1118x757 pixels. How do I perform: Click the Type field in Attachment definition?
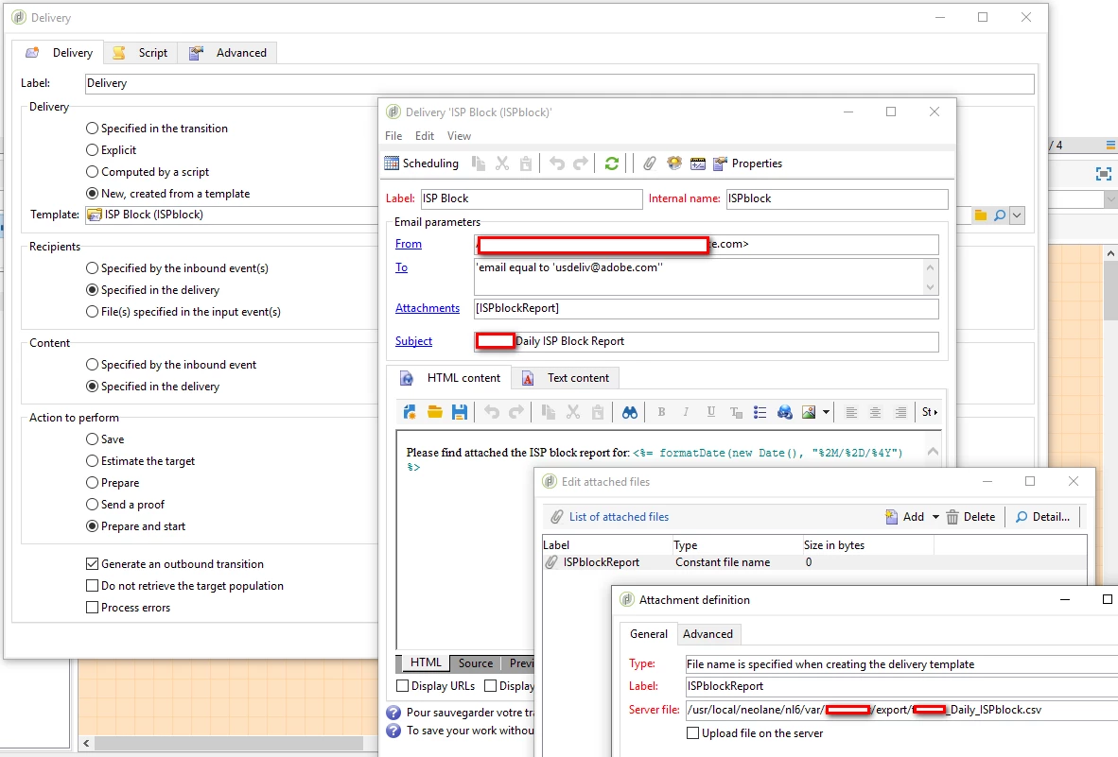(901, 664)
